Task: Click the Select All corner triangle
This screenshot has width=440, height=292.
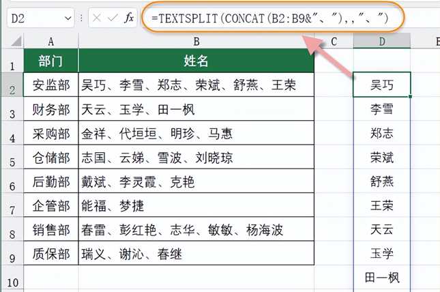Action: 13,42
